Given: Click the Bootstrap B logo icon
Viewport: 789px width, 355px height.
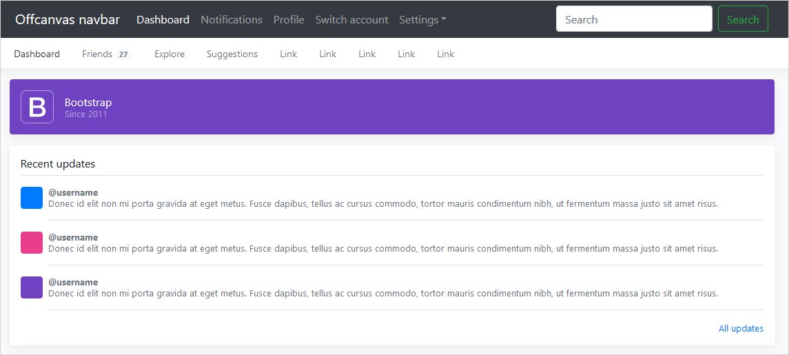Looking at the screenshot, I should tap(37, 107).
